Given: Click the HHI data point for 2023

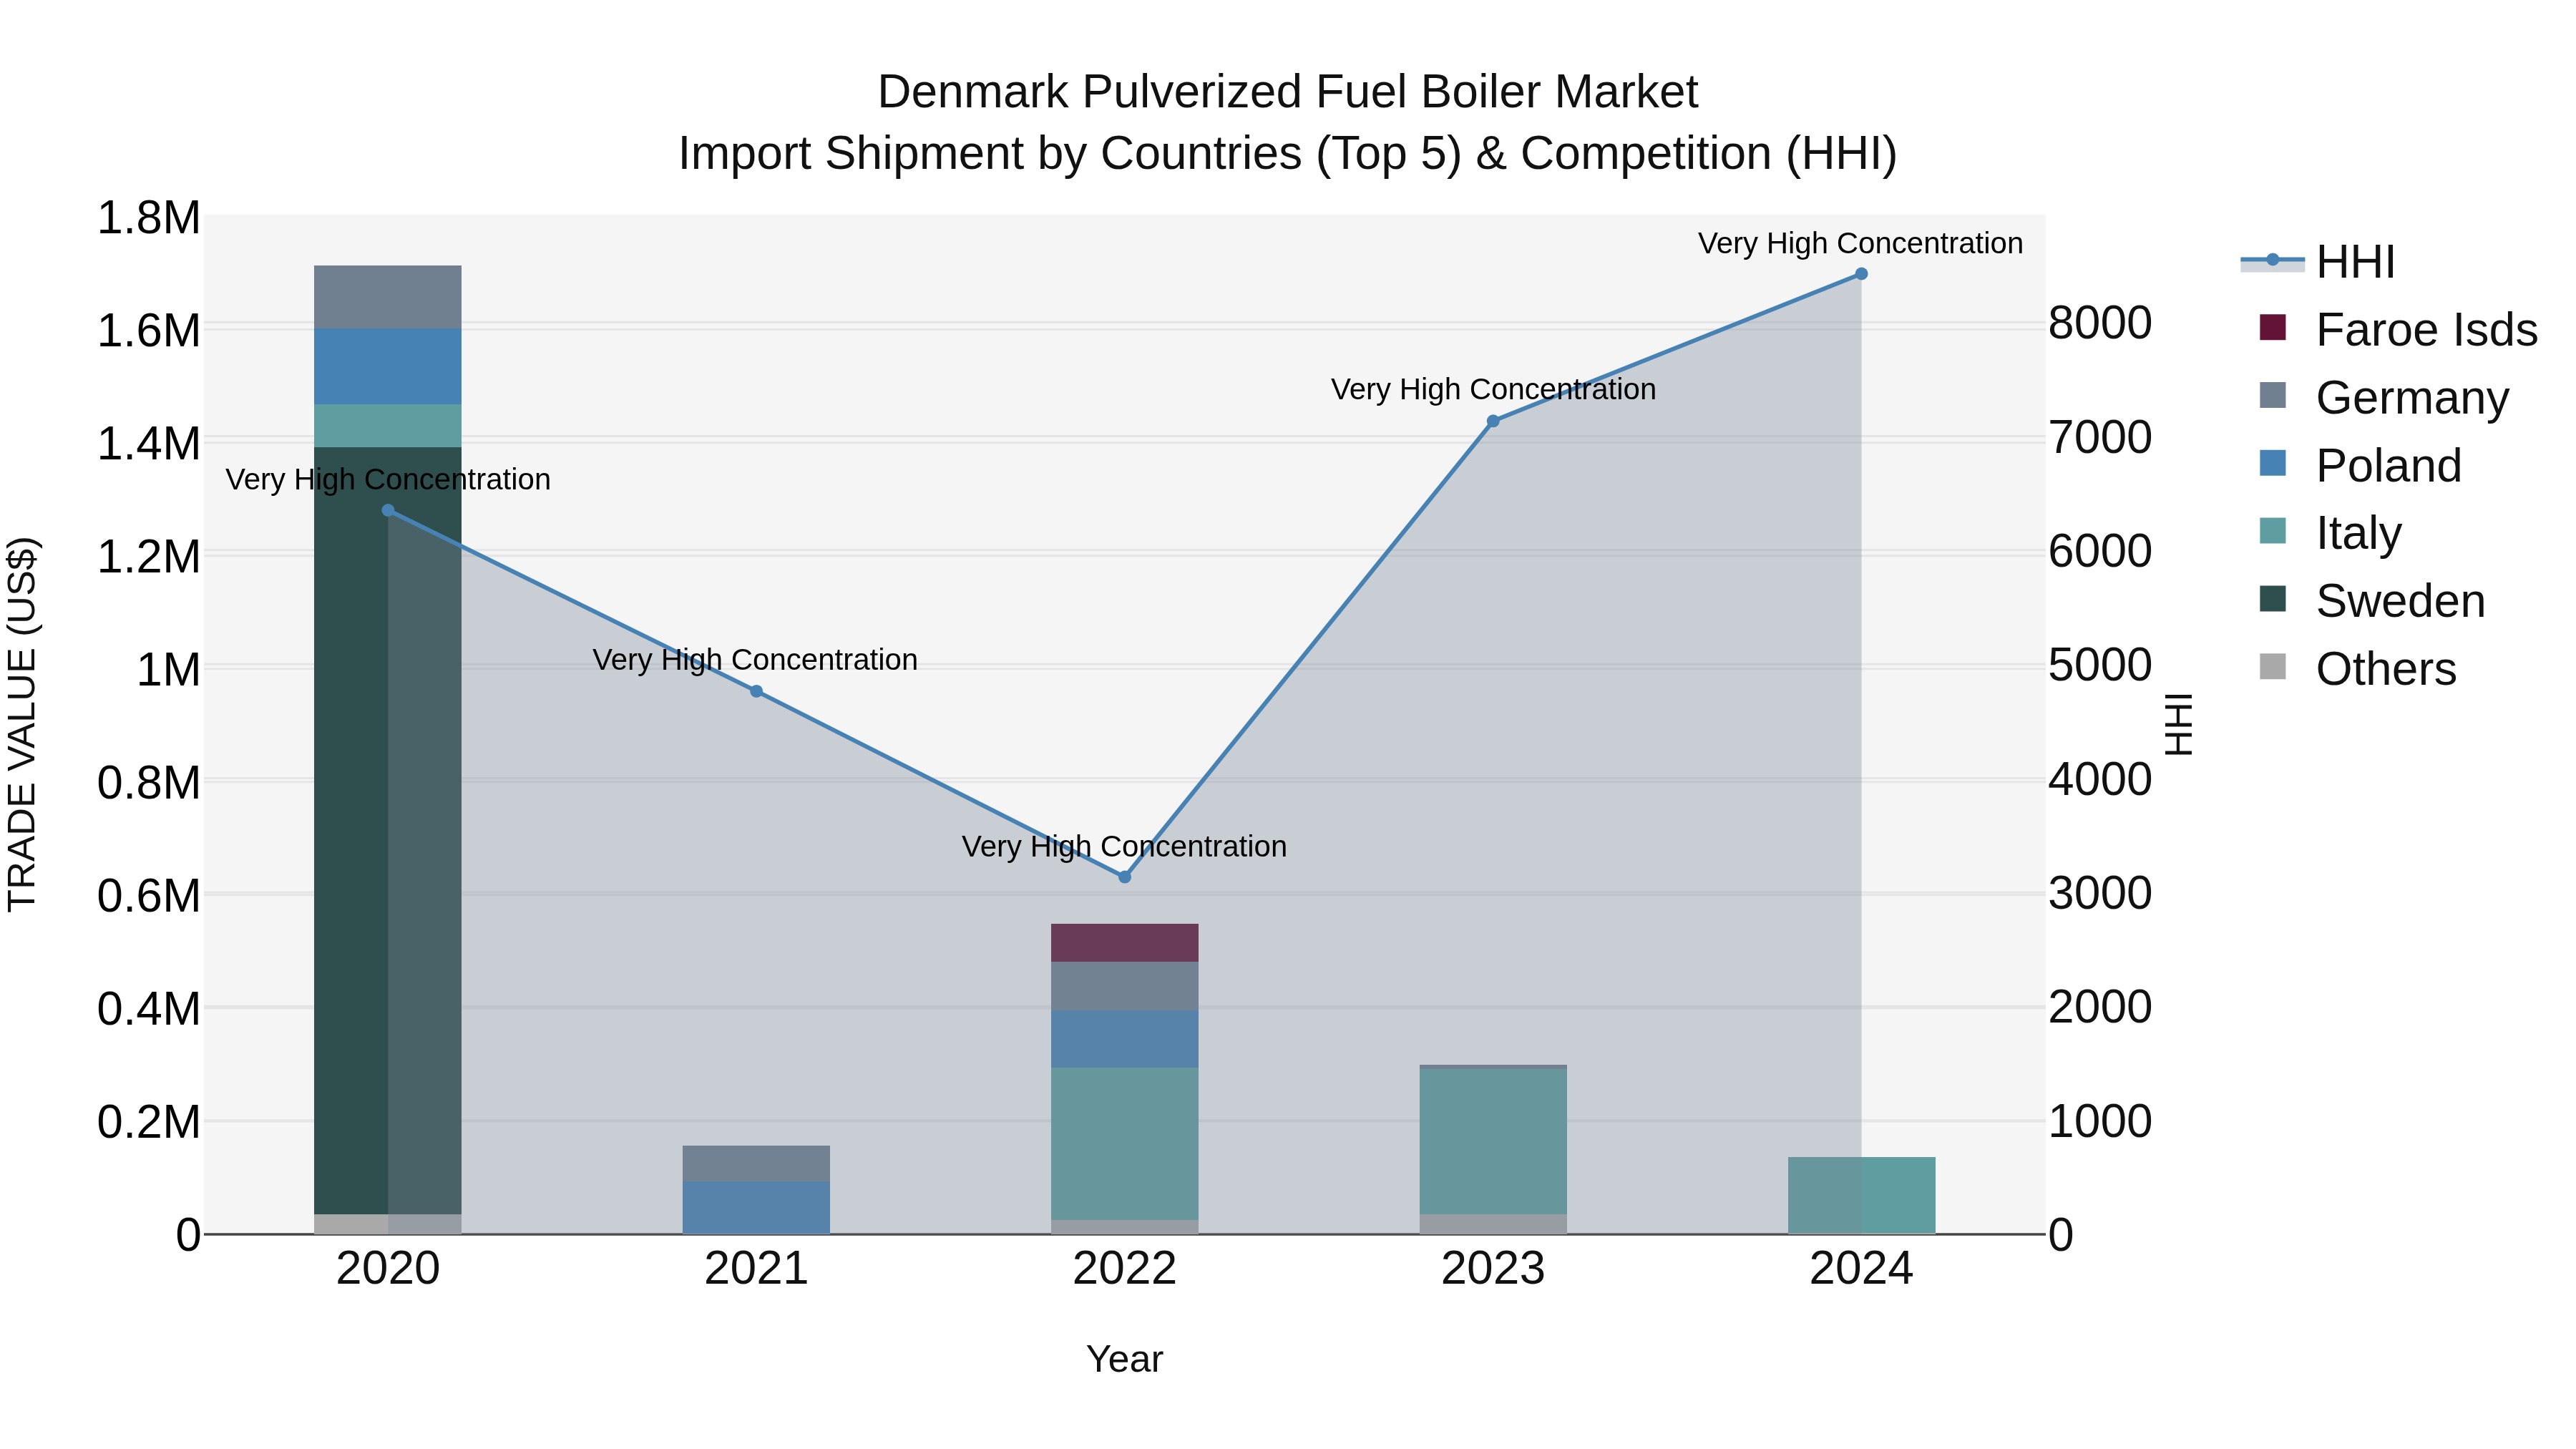Looking at the screenshot, I should pos(1493,421).
